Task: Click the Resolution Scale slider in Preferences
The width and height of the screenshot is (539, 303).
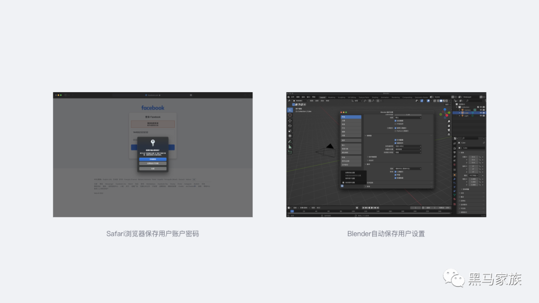Action: coord(408,115)
